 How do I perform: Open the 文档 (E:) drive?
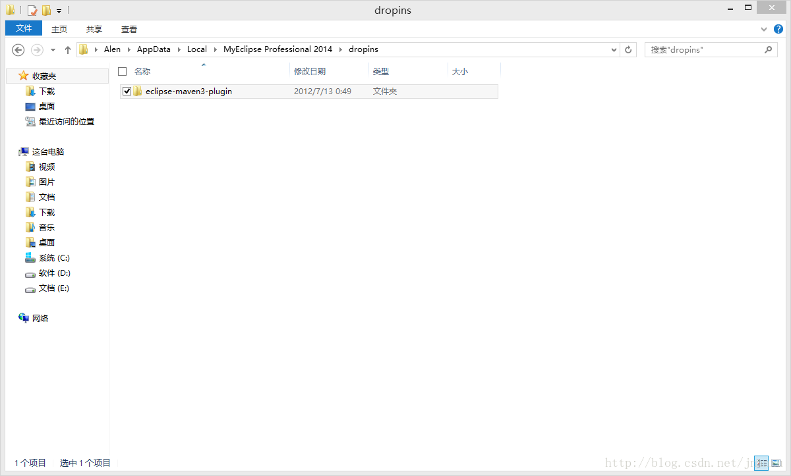(54, 288)
